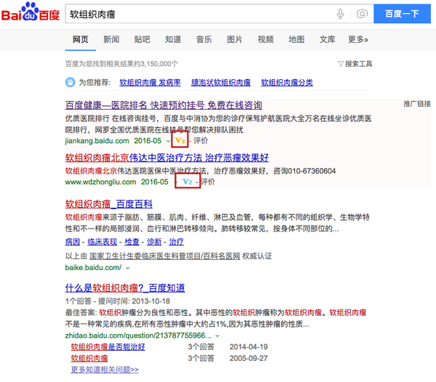
Task: Expand the 更多» menu
Action: 358,39
